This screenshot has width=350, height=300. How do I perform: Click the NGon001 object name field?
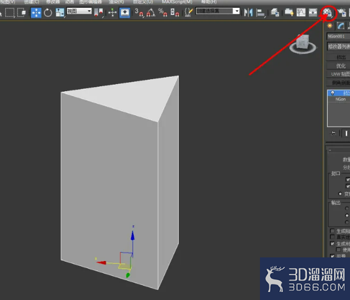pos(338,37)
